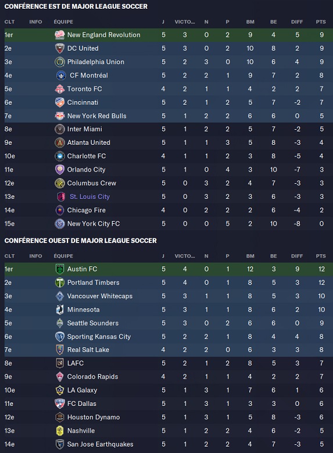Open the Orlando City logo
This screenshot has width=333, height=453.
[x=60, y=170]
